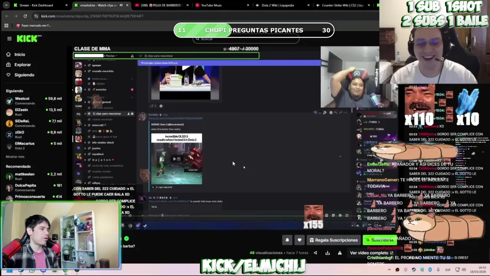
Task: Share the clip with the share icon
Action: pos(315,253)
